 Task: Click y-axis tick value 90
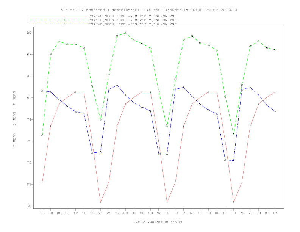tap(29, 33)
